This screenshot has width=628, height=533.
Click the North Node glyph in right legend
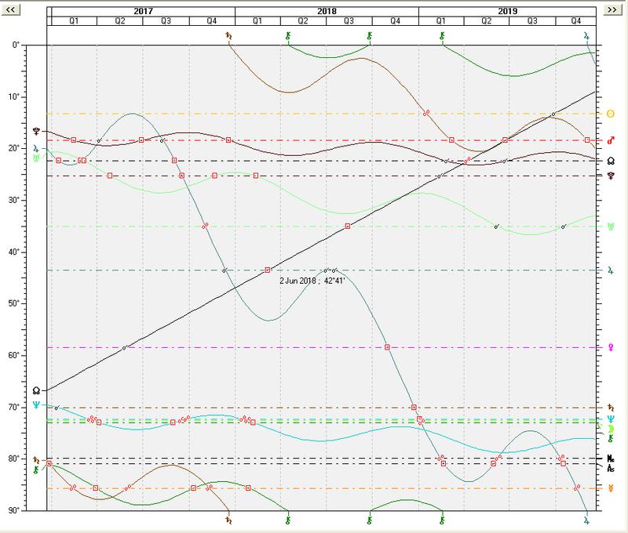[611, 161]
